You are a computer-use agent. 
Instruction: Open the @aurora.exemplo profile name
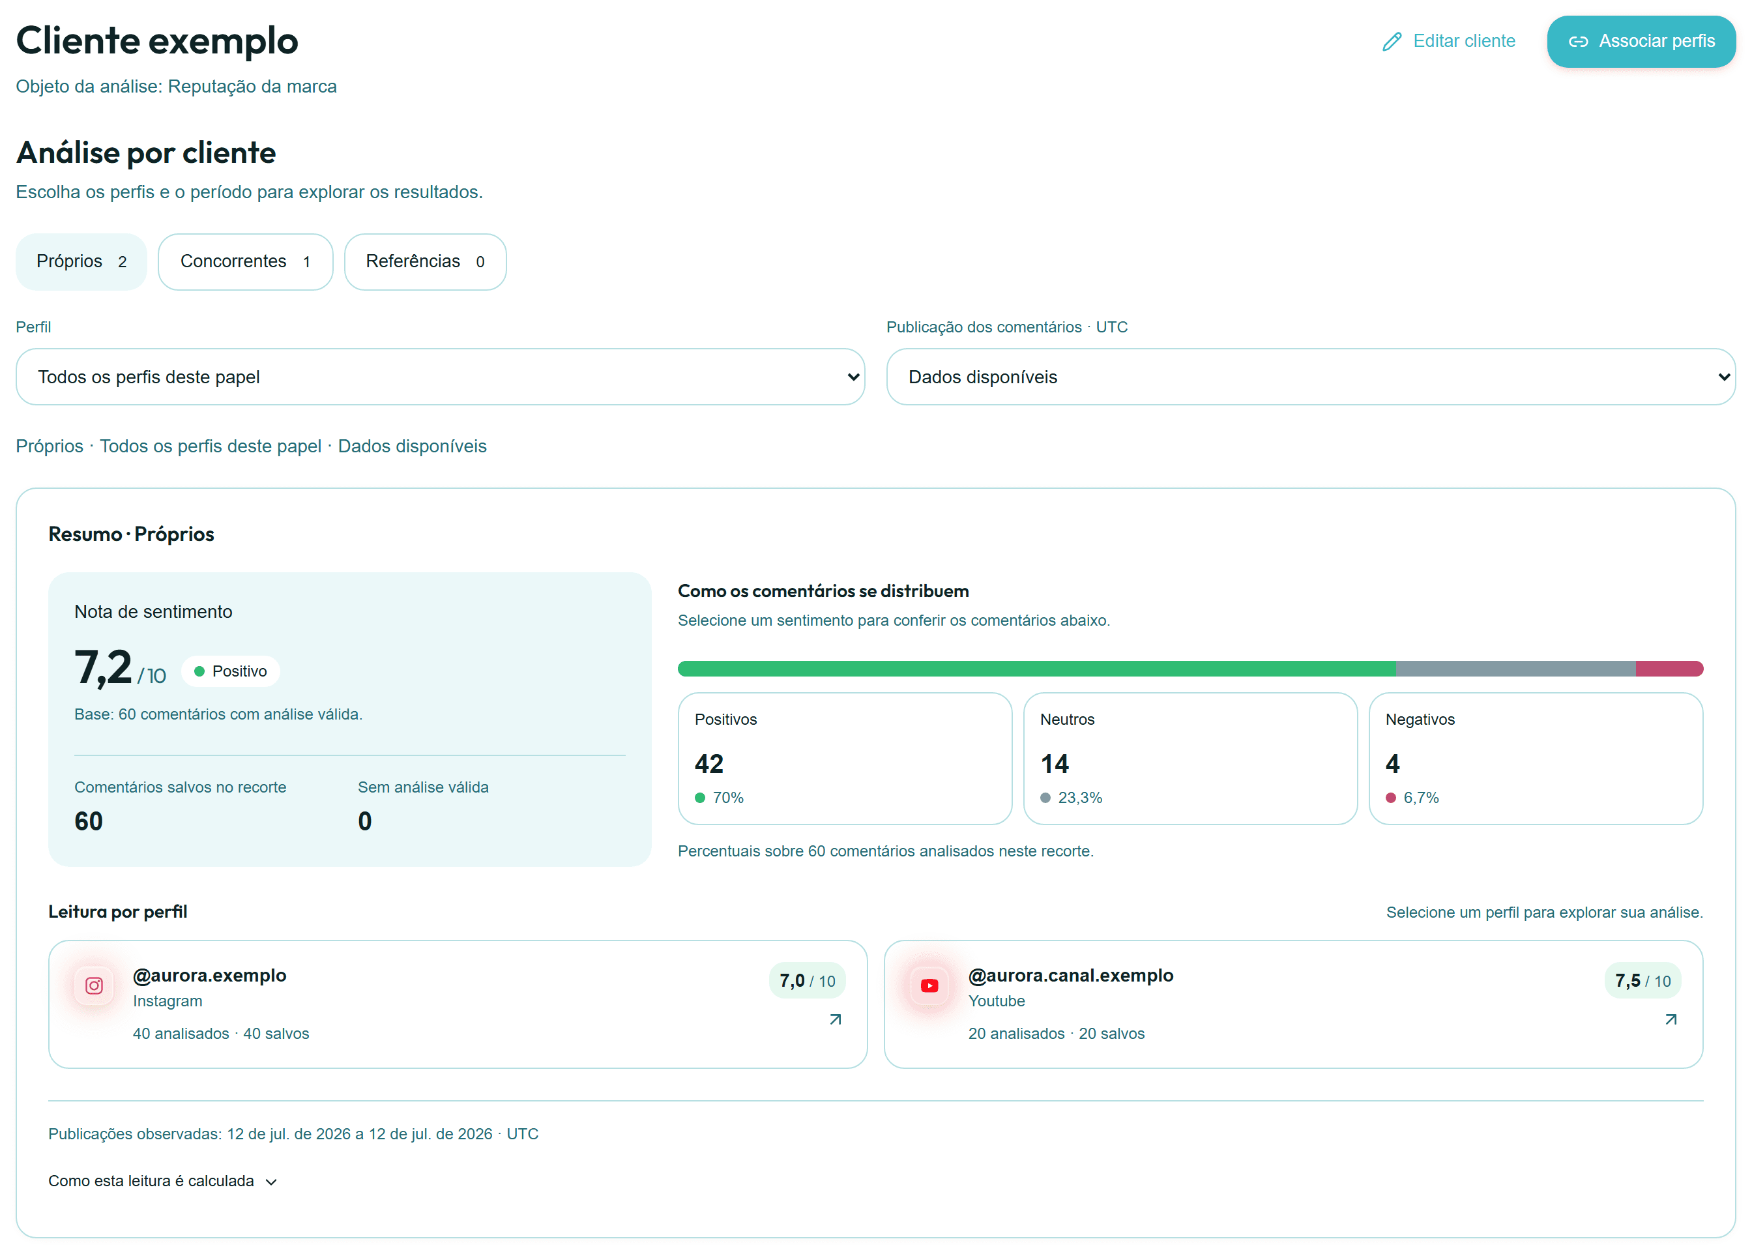pyautogui.click(x=209, y=975)
